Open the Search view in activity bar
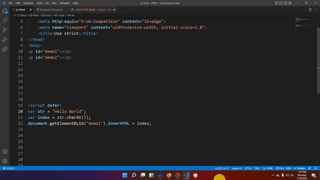320x180 pixels. point(4,20)
